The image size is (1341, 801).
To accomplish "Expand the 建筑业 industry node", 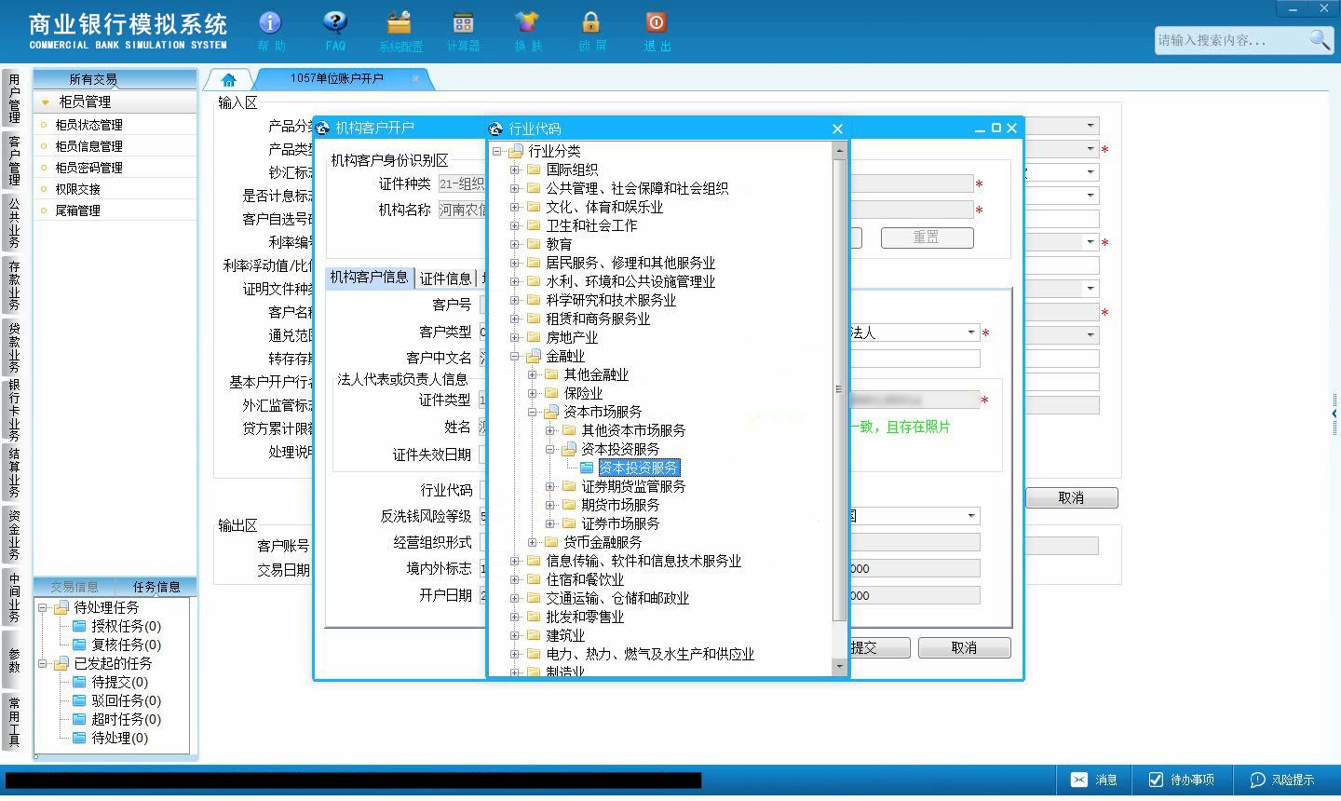I will (x=515, y=635).
